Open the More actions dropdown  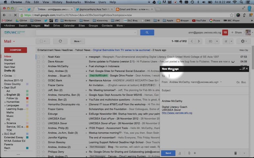tap(78, 41)
